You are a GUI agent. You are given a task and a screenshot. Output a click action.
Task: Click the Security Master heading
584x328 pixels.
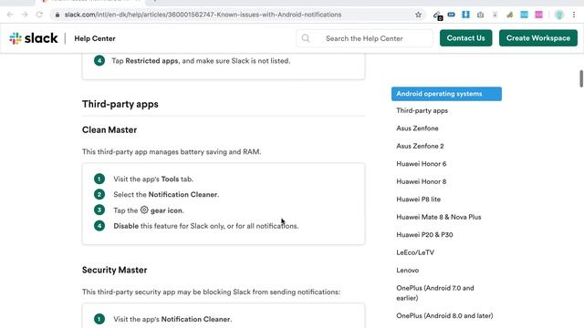(x=114, y=270)
